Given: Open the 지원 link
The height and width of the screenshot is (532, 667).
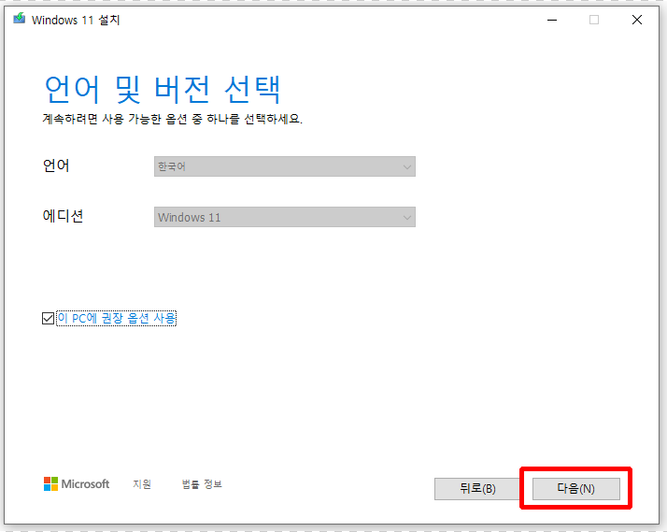Looking at the screenshot, I should (x=142, y=484).
